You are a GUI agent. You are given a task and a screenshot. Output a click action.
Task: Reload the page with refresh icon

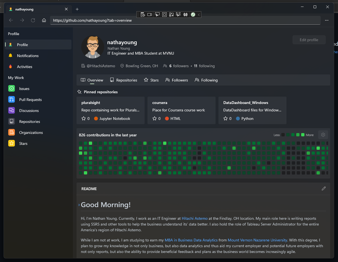click(33, 20)
